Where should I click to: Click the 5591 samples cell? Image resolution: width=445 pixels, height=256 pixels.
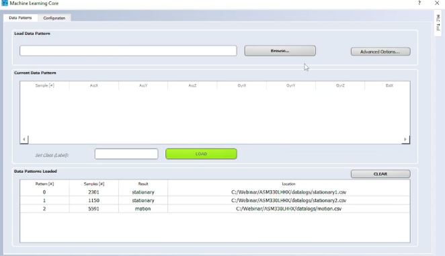point(94,208)
